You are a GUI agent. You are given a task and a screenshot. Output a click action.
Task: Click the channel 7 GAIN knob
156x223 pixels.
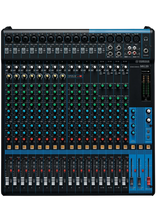tap(54, 67)
